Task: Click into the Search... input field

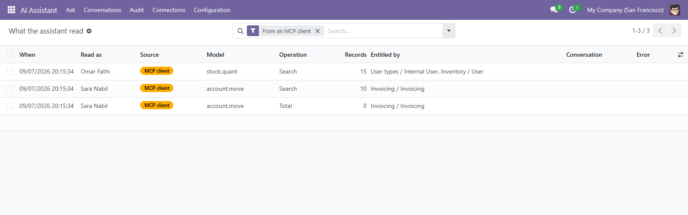Action: point(383,31)
